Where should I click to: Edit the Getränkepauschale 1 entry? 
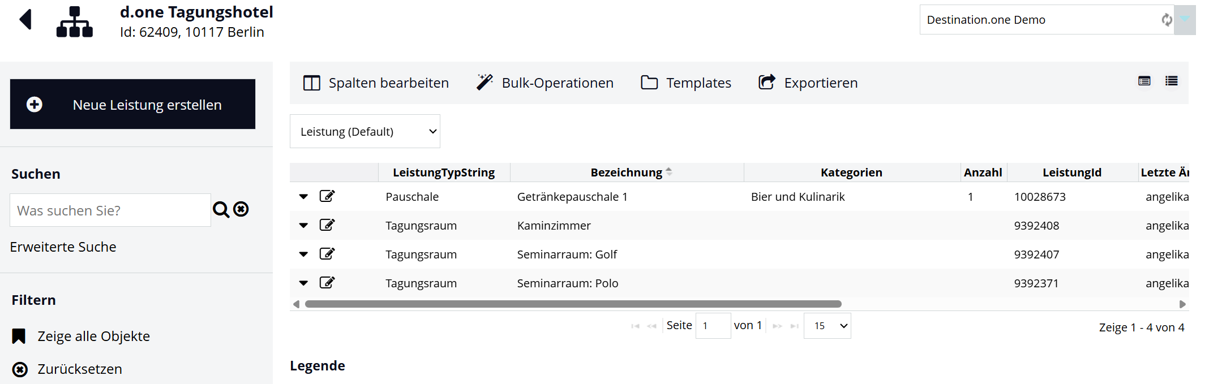(327, 196)
